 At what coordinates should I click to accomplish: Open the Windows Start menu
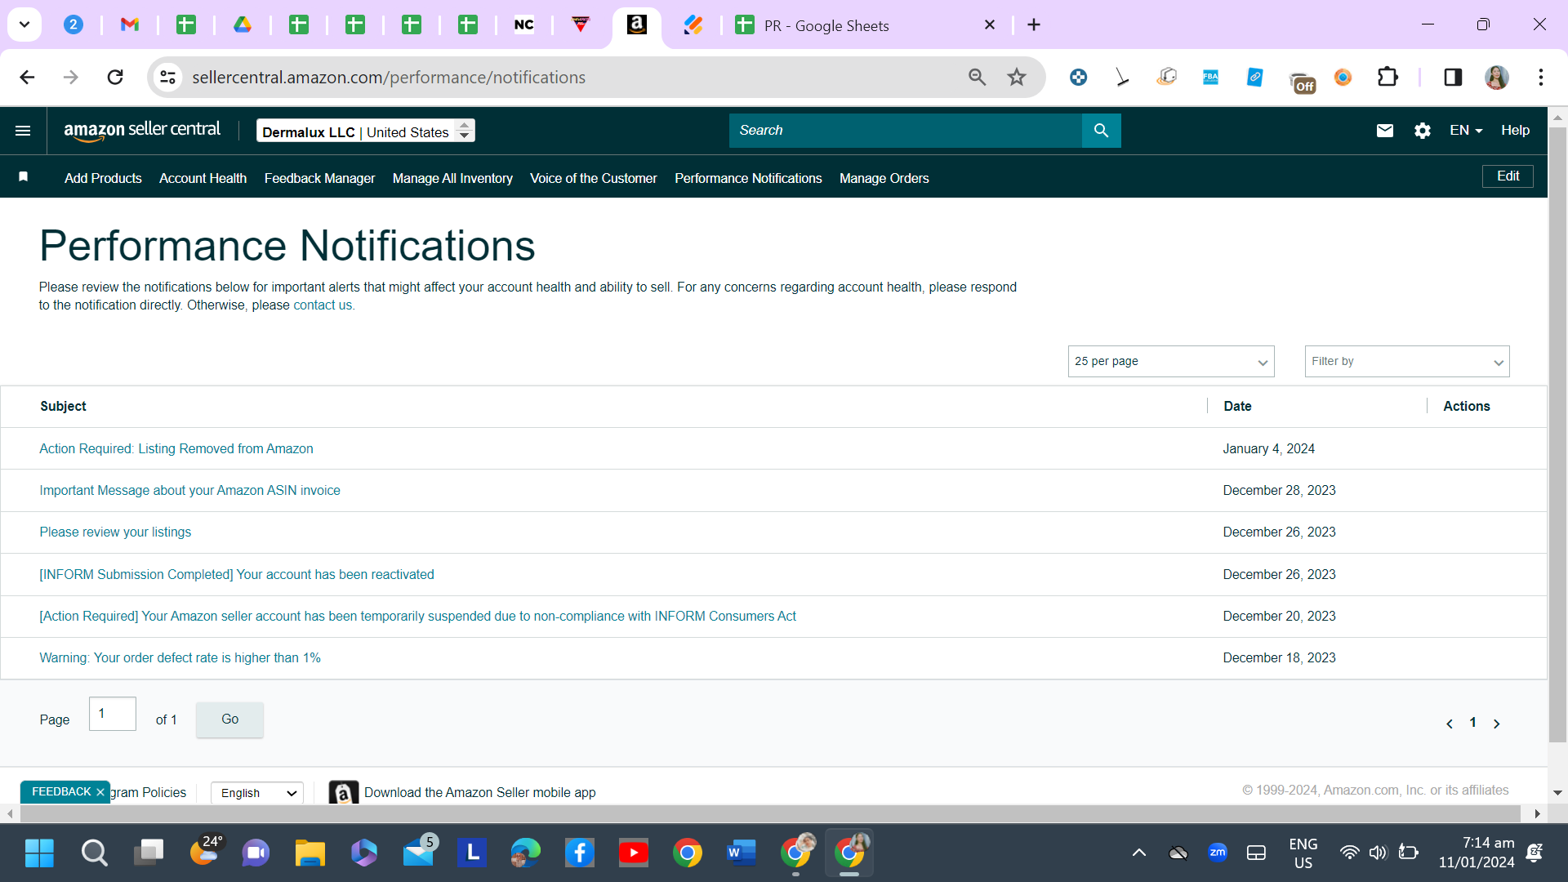tap(39, 853)
